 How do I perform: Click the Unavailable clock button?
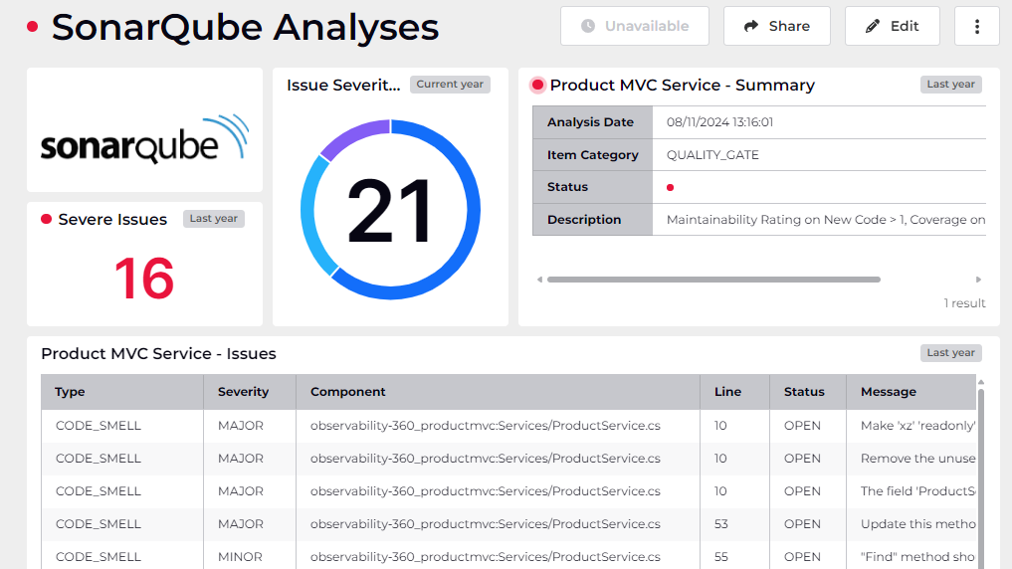[634, 26]
